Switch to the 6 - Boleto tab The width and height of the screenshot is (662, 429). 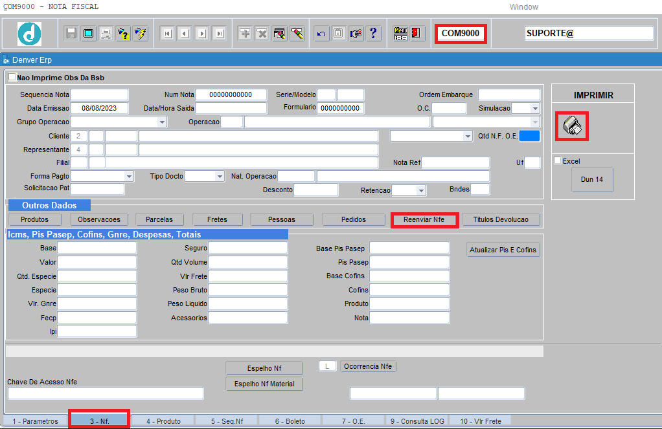(290, 421)
